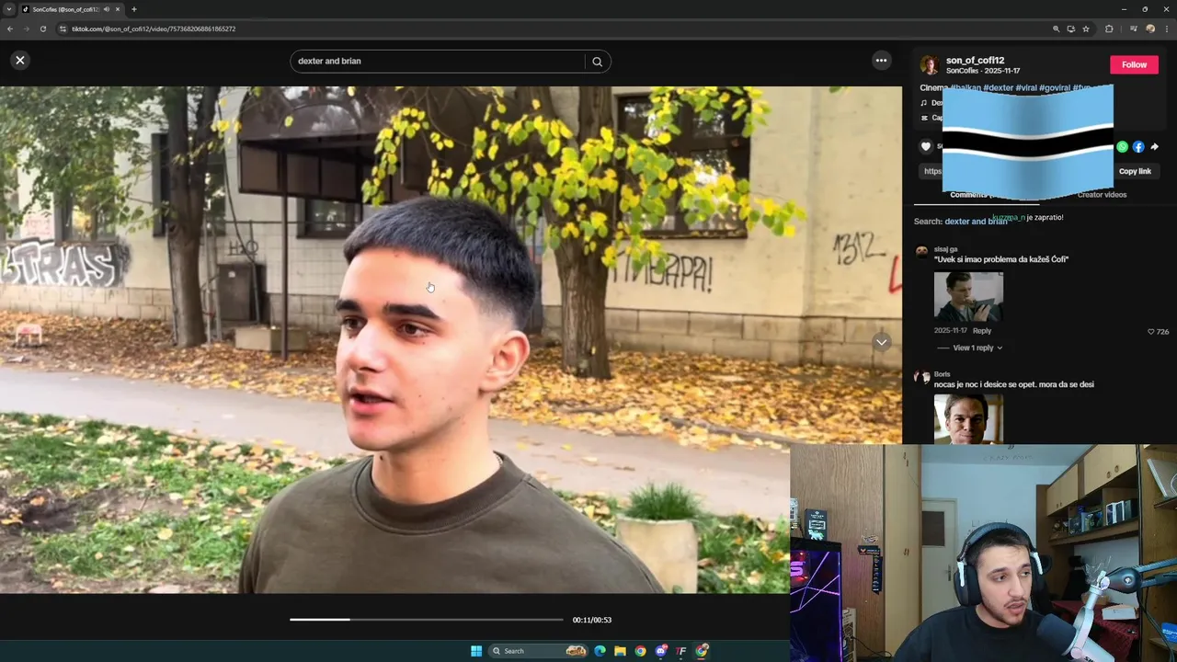The width and height of the screenshot is (1177, 662).
Task: Like the video with the heart icon
Action: coord(926,146)
